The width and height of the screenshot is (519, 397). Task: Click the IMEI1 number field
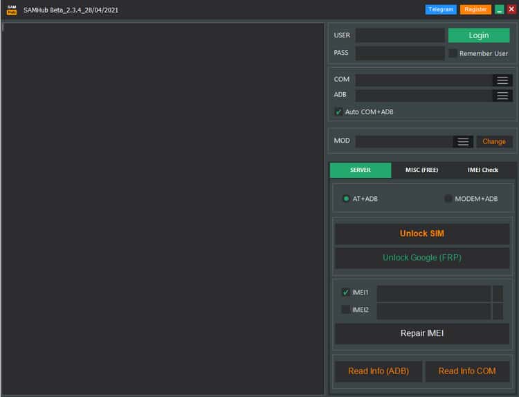click(x=434, y=294)
